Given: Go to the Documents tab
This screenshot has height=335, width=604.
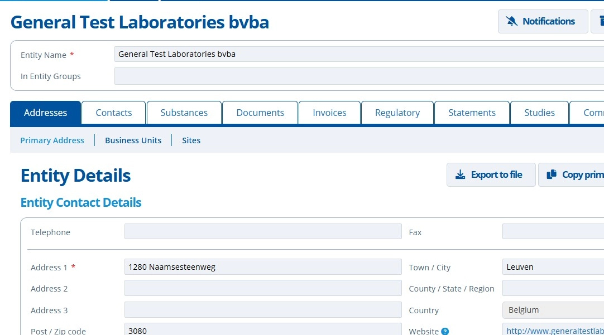Looking at the screenshot, I should [x=260, y=113].
